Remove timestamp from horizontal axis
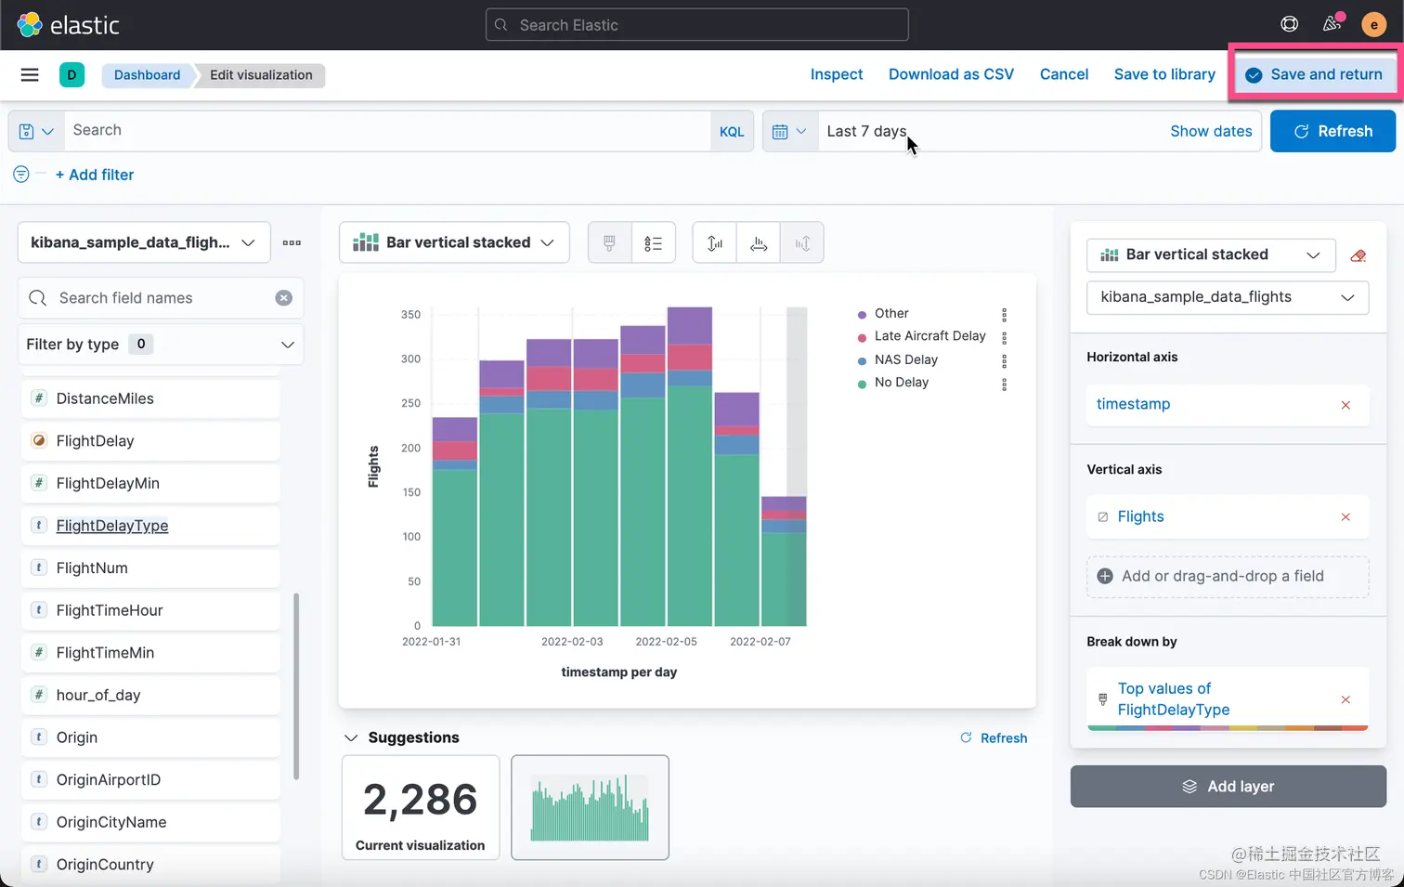 click(1345, 405)
